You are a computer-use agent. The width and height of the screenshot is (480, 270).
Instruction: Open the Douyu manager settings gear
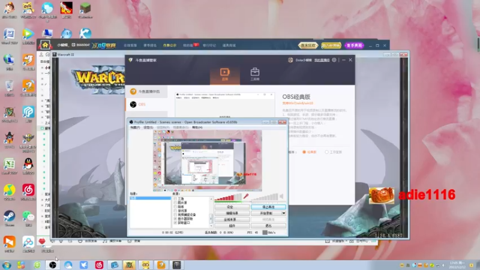(334, 60)
